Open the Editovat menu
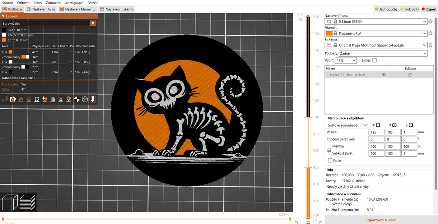This screenshot has height=224, width=438. click(x=23, y=3)
